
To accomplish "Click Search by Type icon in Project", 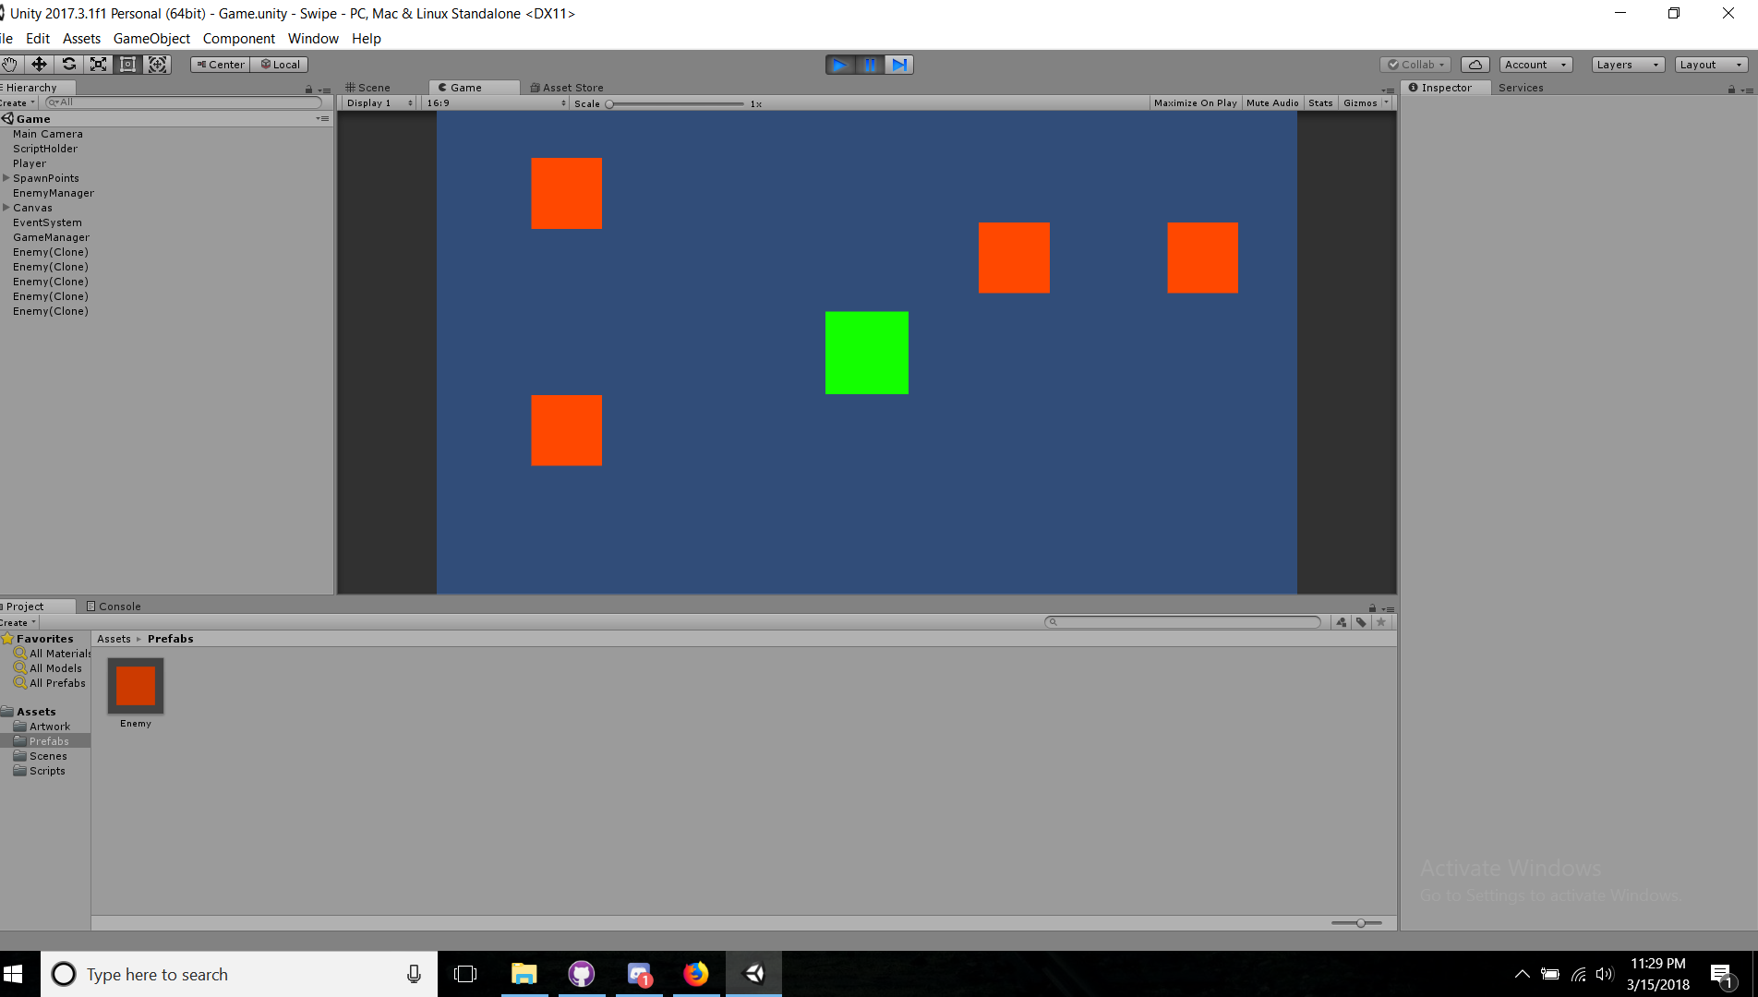I will (1342, 622).
